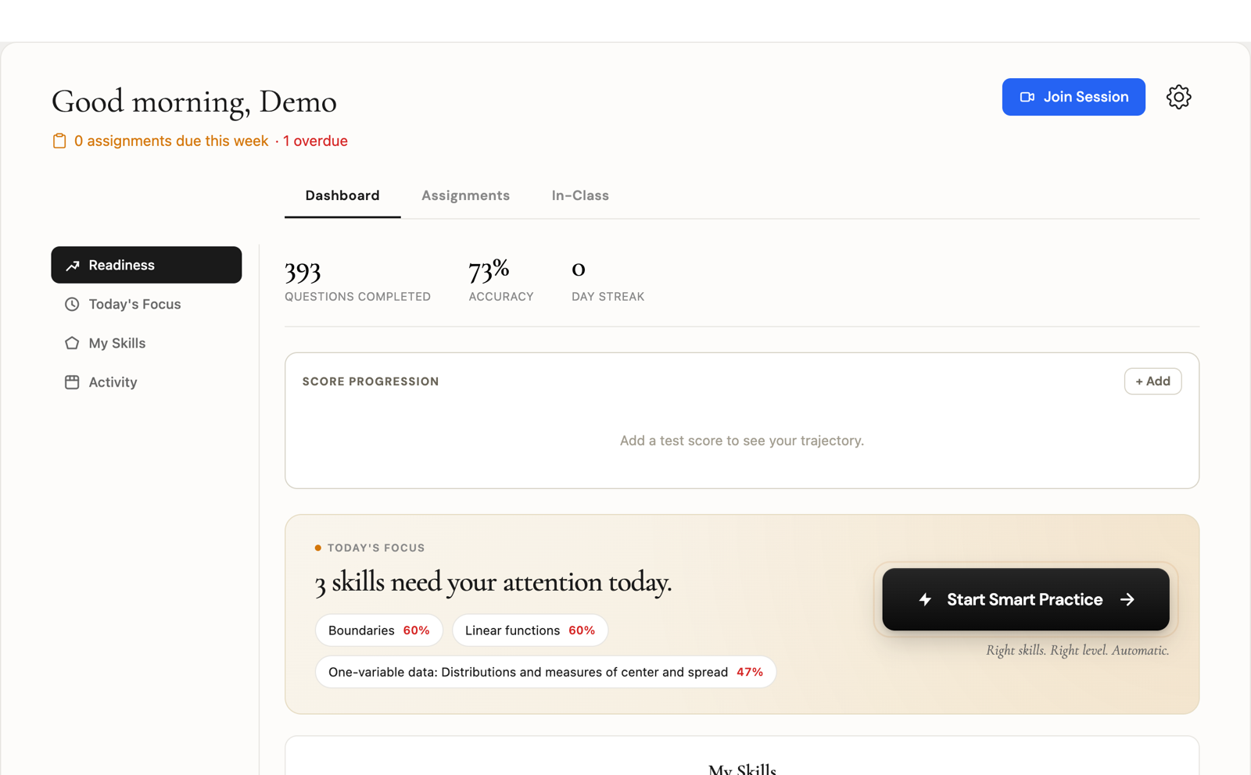Click the Score Progression heading

point(371,381)
